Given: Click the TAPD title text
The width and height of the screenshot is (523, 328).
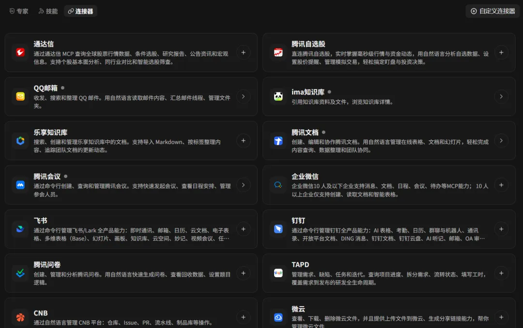Looking at the screenshot, I should coord(300,265).
